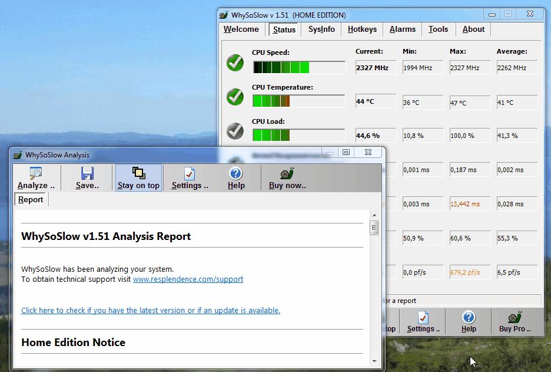
Task: Select the Report tab
Action: click(x=31, y=199)
